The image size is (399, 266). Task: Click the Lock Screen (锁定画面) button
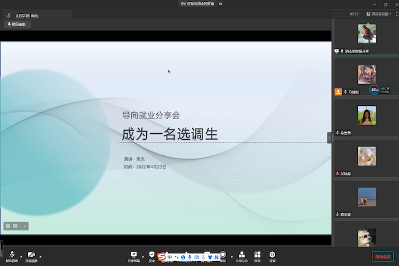click(16, 24)
